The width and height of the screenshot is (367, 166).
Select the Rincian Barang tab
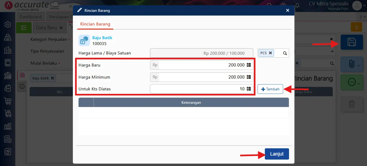(x=95, y=24)
